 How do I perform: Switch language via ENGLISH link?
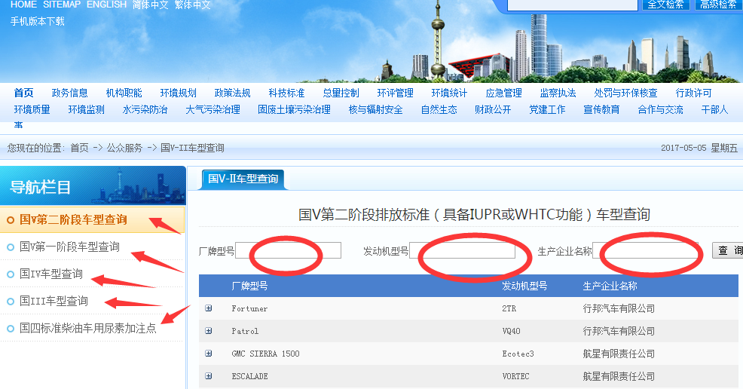tap(106, 5)
